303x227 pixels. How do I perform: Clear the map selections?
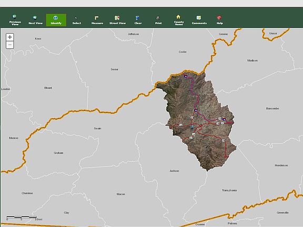(138, 20)
